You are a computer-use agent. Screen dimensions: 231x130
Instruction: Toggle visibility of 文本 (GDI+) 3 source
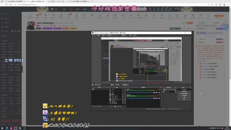pos(123,96)
